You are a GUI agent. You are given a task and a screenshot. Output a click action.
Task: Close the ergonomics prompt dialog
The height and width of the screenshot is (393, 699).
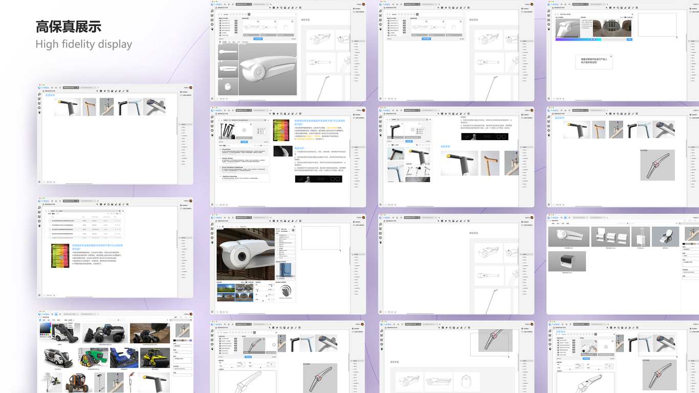pos(611,56)
